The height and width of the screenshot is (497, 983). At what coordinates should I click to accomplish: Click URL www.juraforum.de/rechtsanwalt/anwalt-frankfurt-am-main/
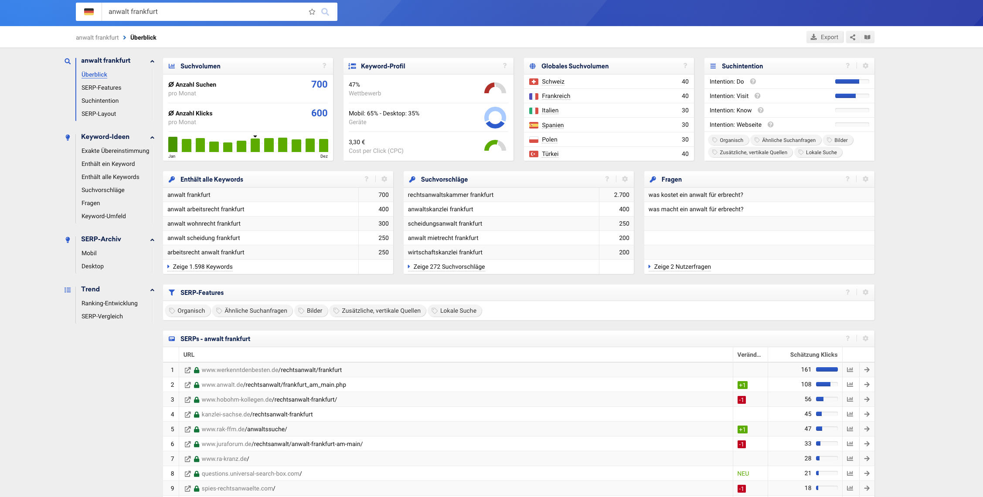coord(282,444)
